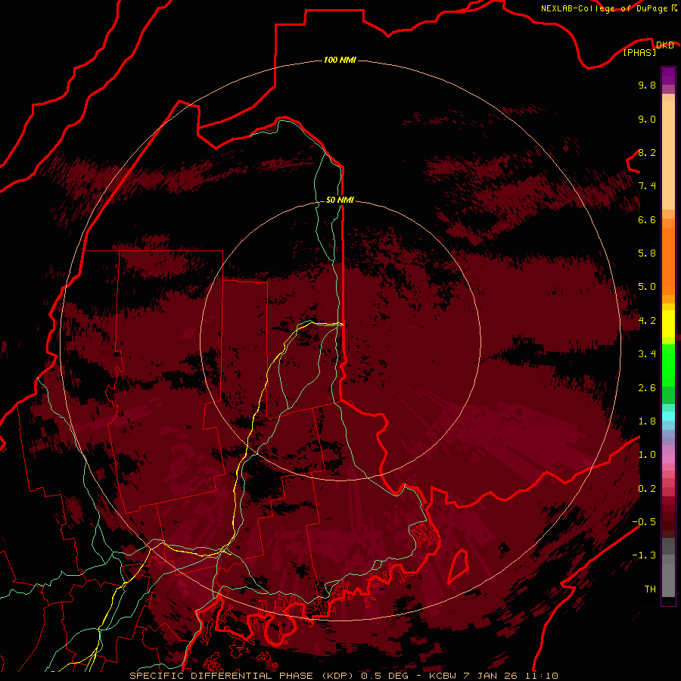Pick the pale peach color bar segment
The width and height of the screenshot is (681, 681).
click(668, 155)
